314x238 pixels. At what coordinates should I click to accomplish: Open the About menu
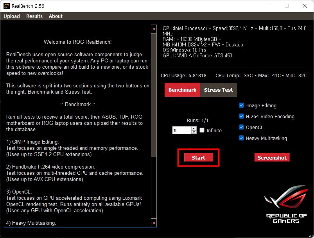coord(56,16)
